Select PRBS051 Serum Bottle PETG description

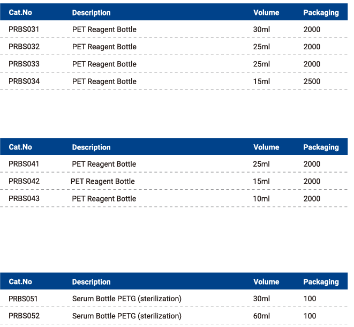[127, 299]
